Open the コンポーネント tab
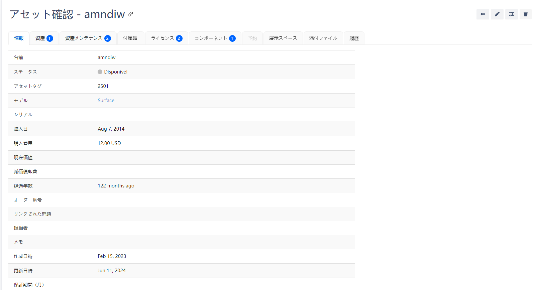Screen dimensions: 536x290 click(211, 38)
